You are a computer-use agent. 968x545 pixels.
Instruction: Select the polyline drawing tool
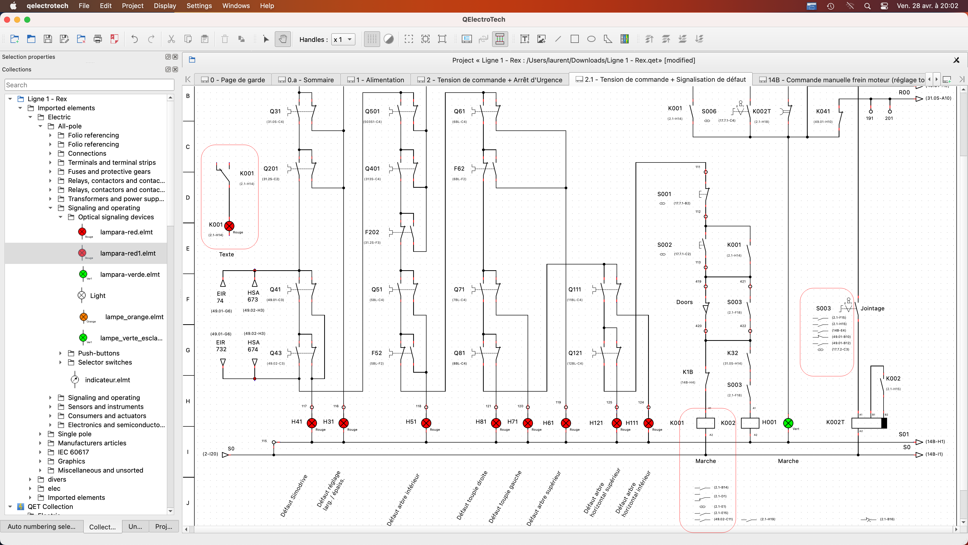click(608, 39)
